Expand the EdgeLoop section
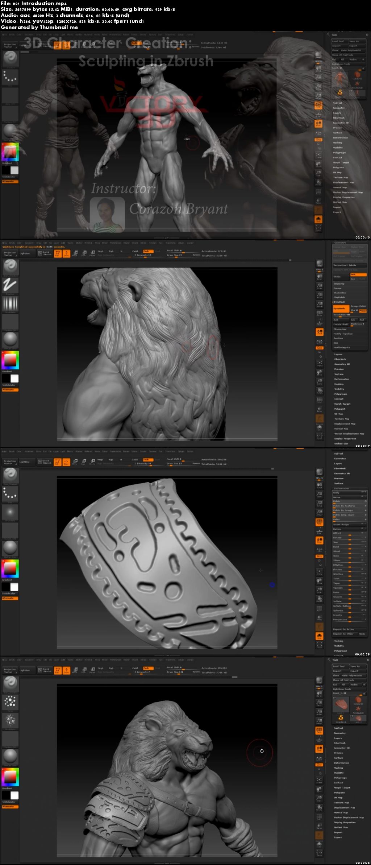Image resolution: width=371 pixels, height=865 pixels. coord(339,283)
